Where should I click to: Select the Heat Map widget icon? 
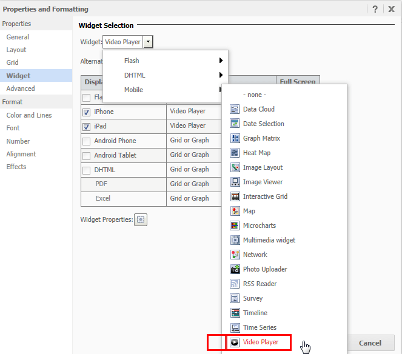[235, 153]
